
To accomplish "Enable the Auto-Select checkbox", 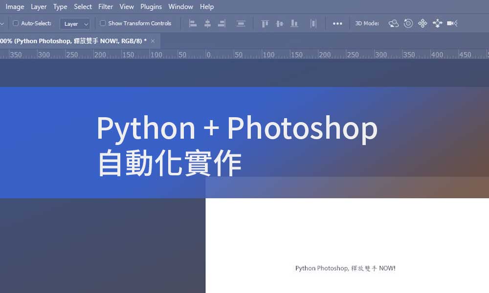I will [x=15, y=23].
